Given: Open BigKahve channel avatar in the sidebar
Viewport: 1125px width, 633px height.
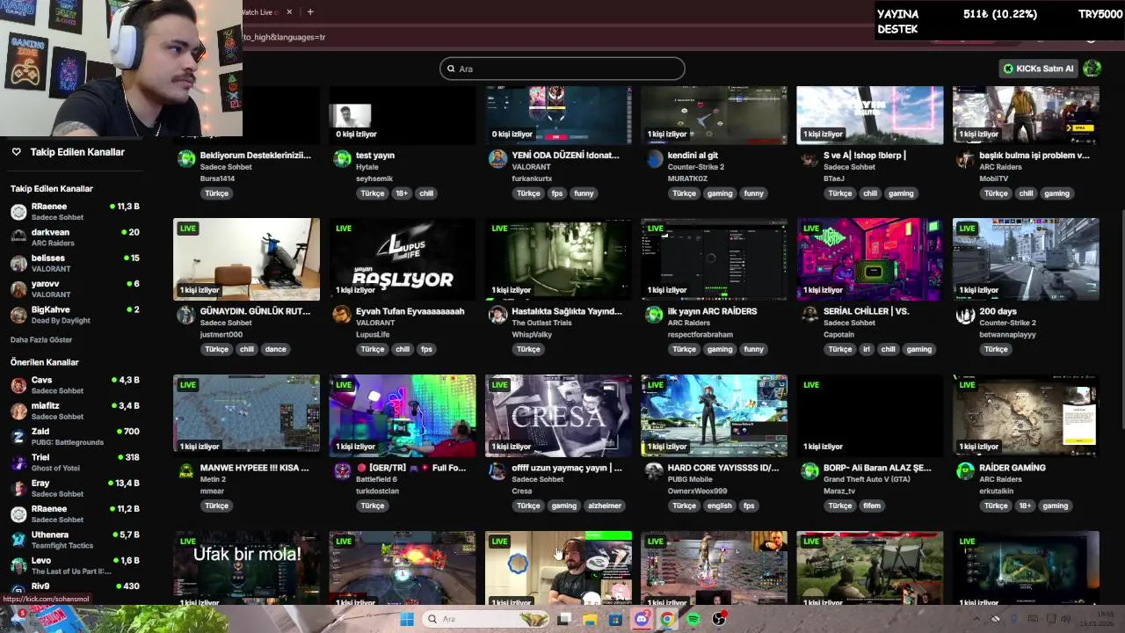Looking at the screenshot, I should (x=18, y=315).
